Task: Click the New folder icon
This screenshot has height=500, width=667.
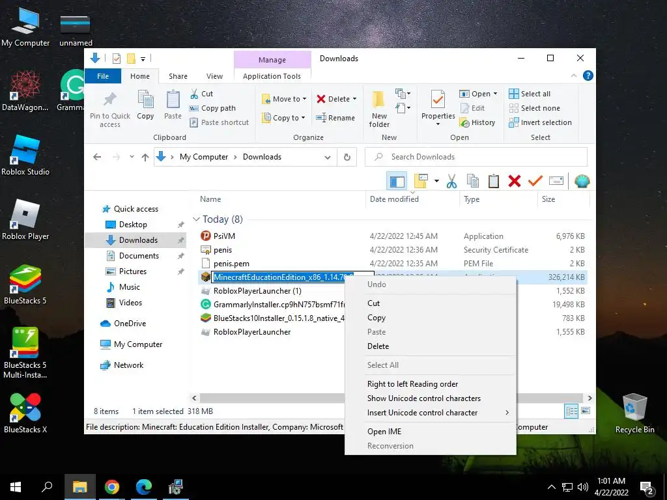Action: [x=378, y=100]
